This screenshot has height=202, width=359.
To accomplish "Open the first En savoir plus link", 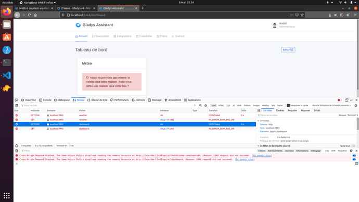I will click(x=262, y=156).
